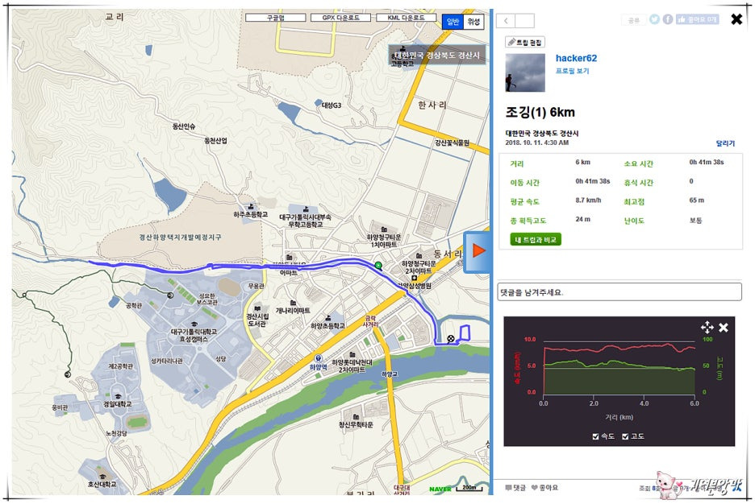The width and height of the screenshot is (755, 504).
Task: Click 하양청구타운 1차아파트 building icon
Action: pyautogui.click(x=384, y=229)
